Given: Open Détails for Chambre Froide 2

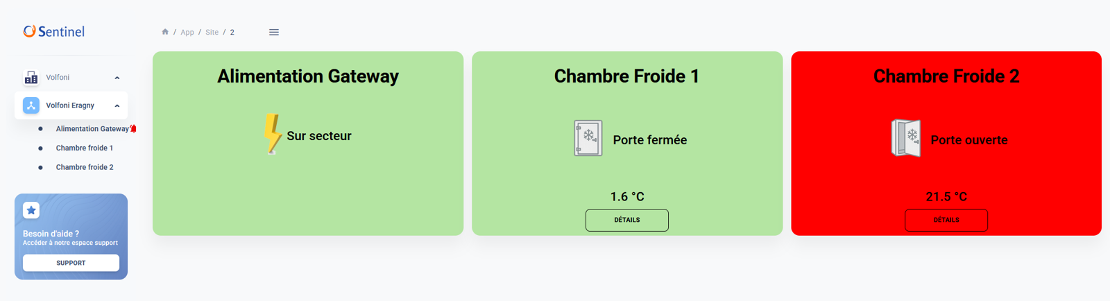Looking at the screenshot, I should (946, 220).
